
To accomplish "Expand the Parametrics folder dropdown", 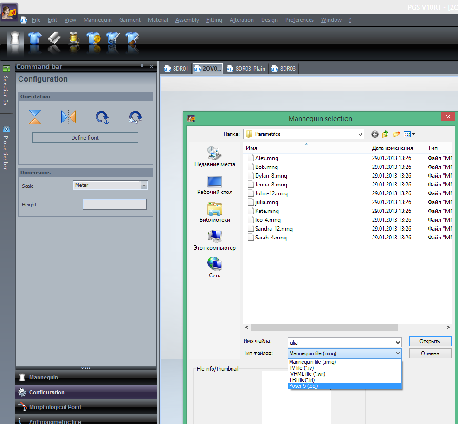I will point(360,134).
